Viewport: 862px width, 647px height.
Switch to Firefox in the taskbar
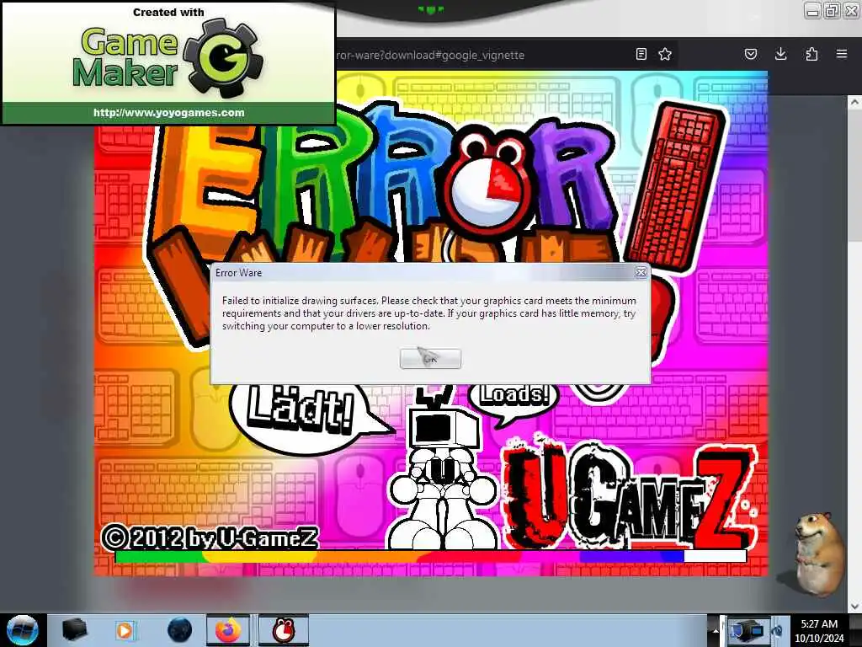tap(228, 630)
